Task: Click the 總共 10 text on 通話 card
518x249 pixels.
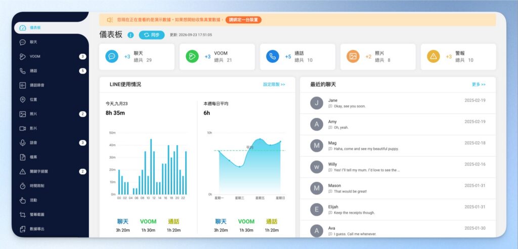Action: click(x=304, y=60)
